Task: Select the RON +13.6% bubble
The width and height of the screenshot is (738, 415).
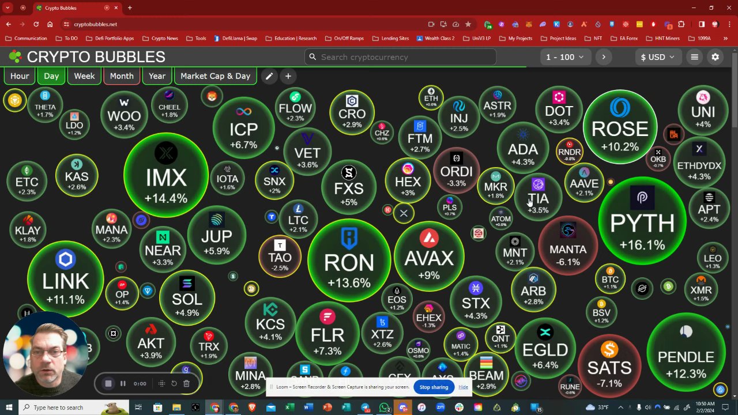Action: point(349,259)
